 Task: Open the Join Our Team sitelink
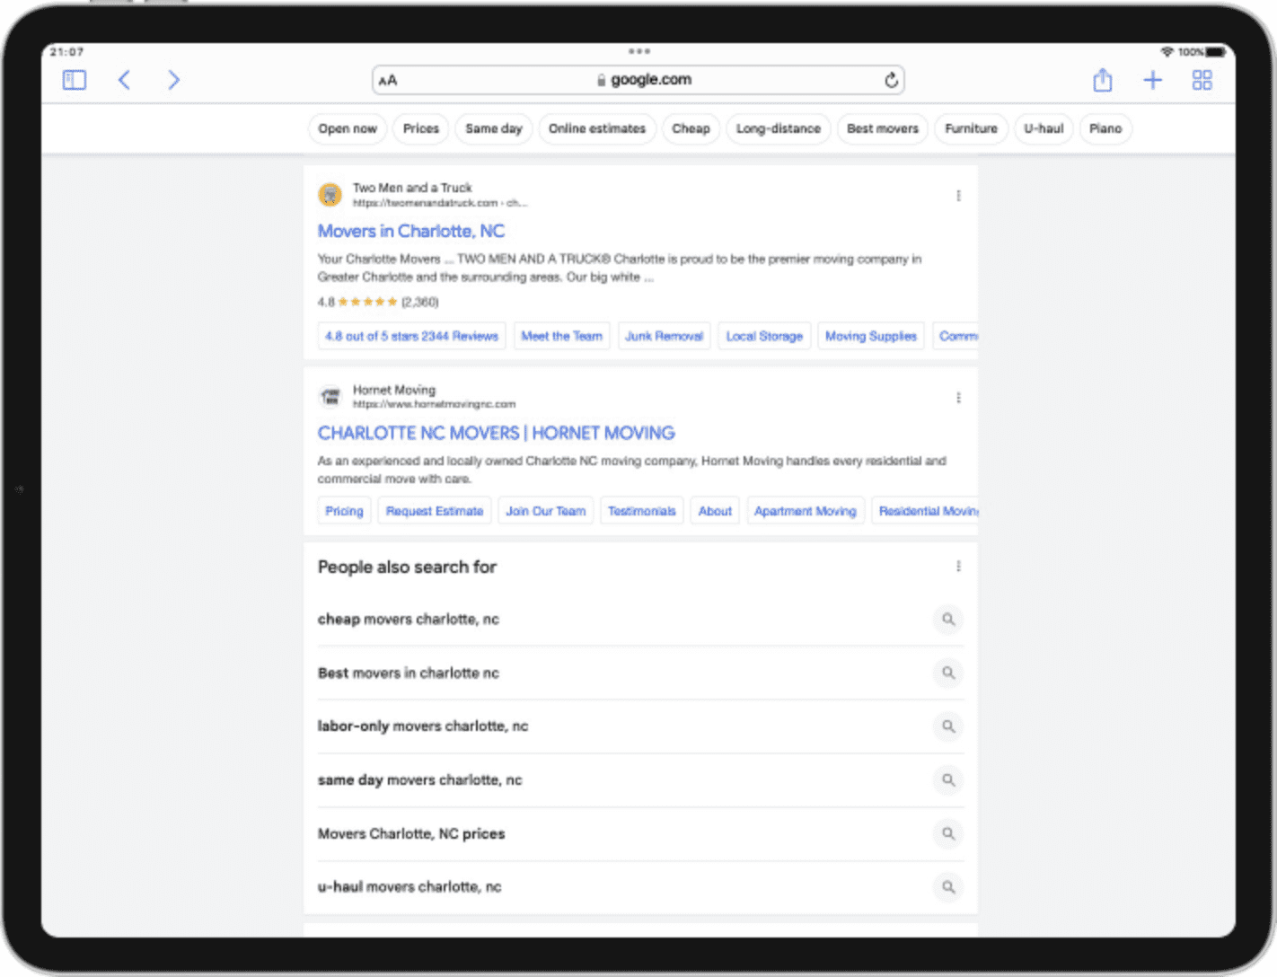(546, 511)
